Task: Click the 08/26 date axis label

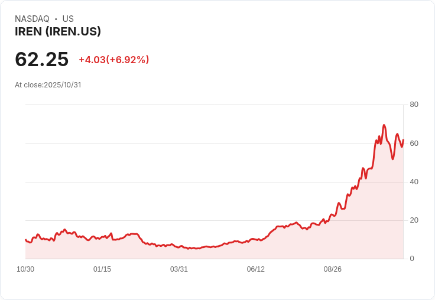Action: click(332, 269)
